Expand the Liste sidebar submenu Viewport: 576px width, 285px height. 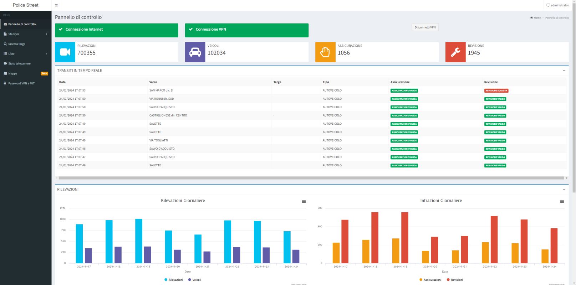tap(26, 54)
